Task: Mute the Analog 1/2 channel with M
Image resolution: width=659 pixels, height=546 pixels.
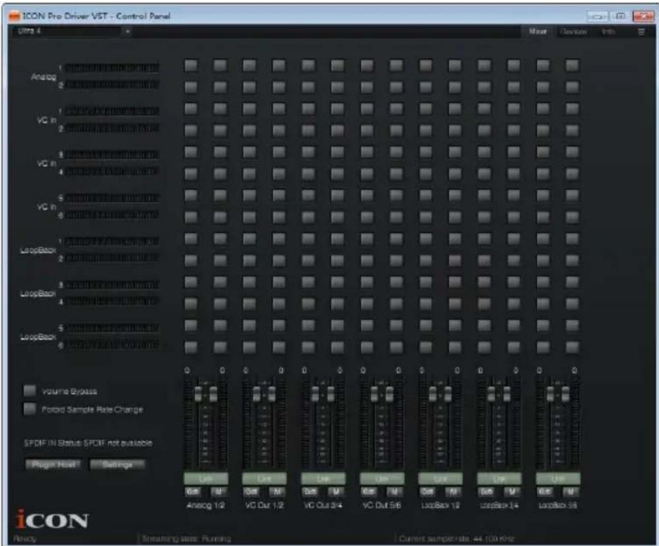Action: pyautogui.click(x=219, y=491)
